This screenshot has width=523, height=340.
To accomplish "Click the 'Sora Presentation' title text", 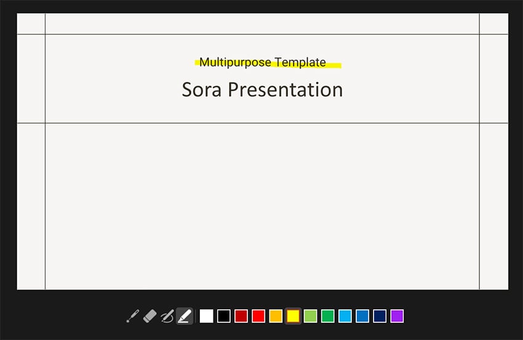I will click(262, 90).
